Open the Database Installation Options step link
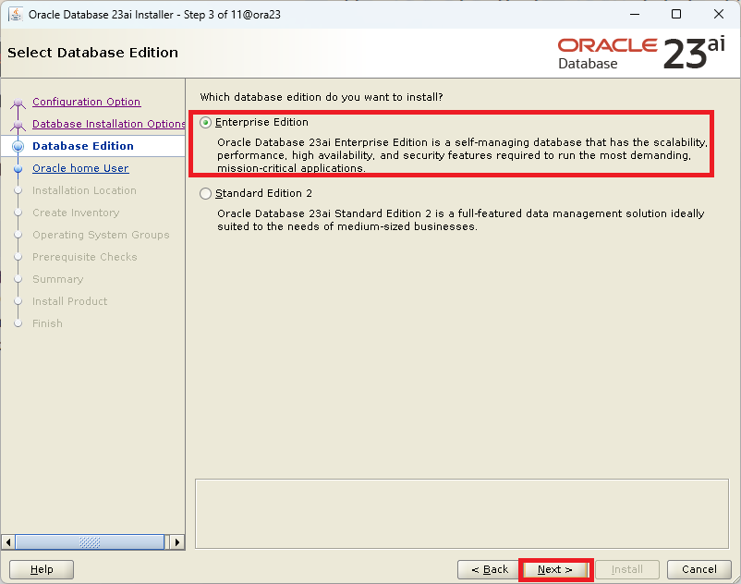741x584 pixels. pyautogui.click(x=109, y=124)
